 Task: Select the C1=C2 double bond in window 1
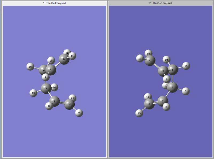click(x=62, y=103)
